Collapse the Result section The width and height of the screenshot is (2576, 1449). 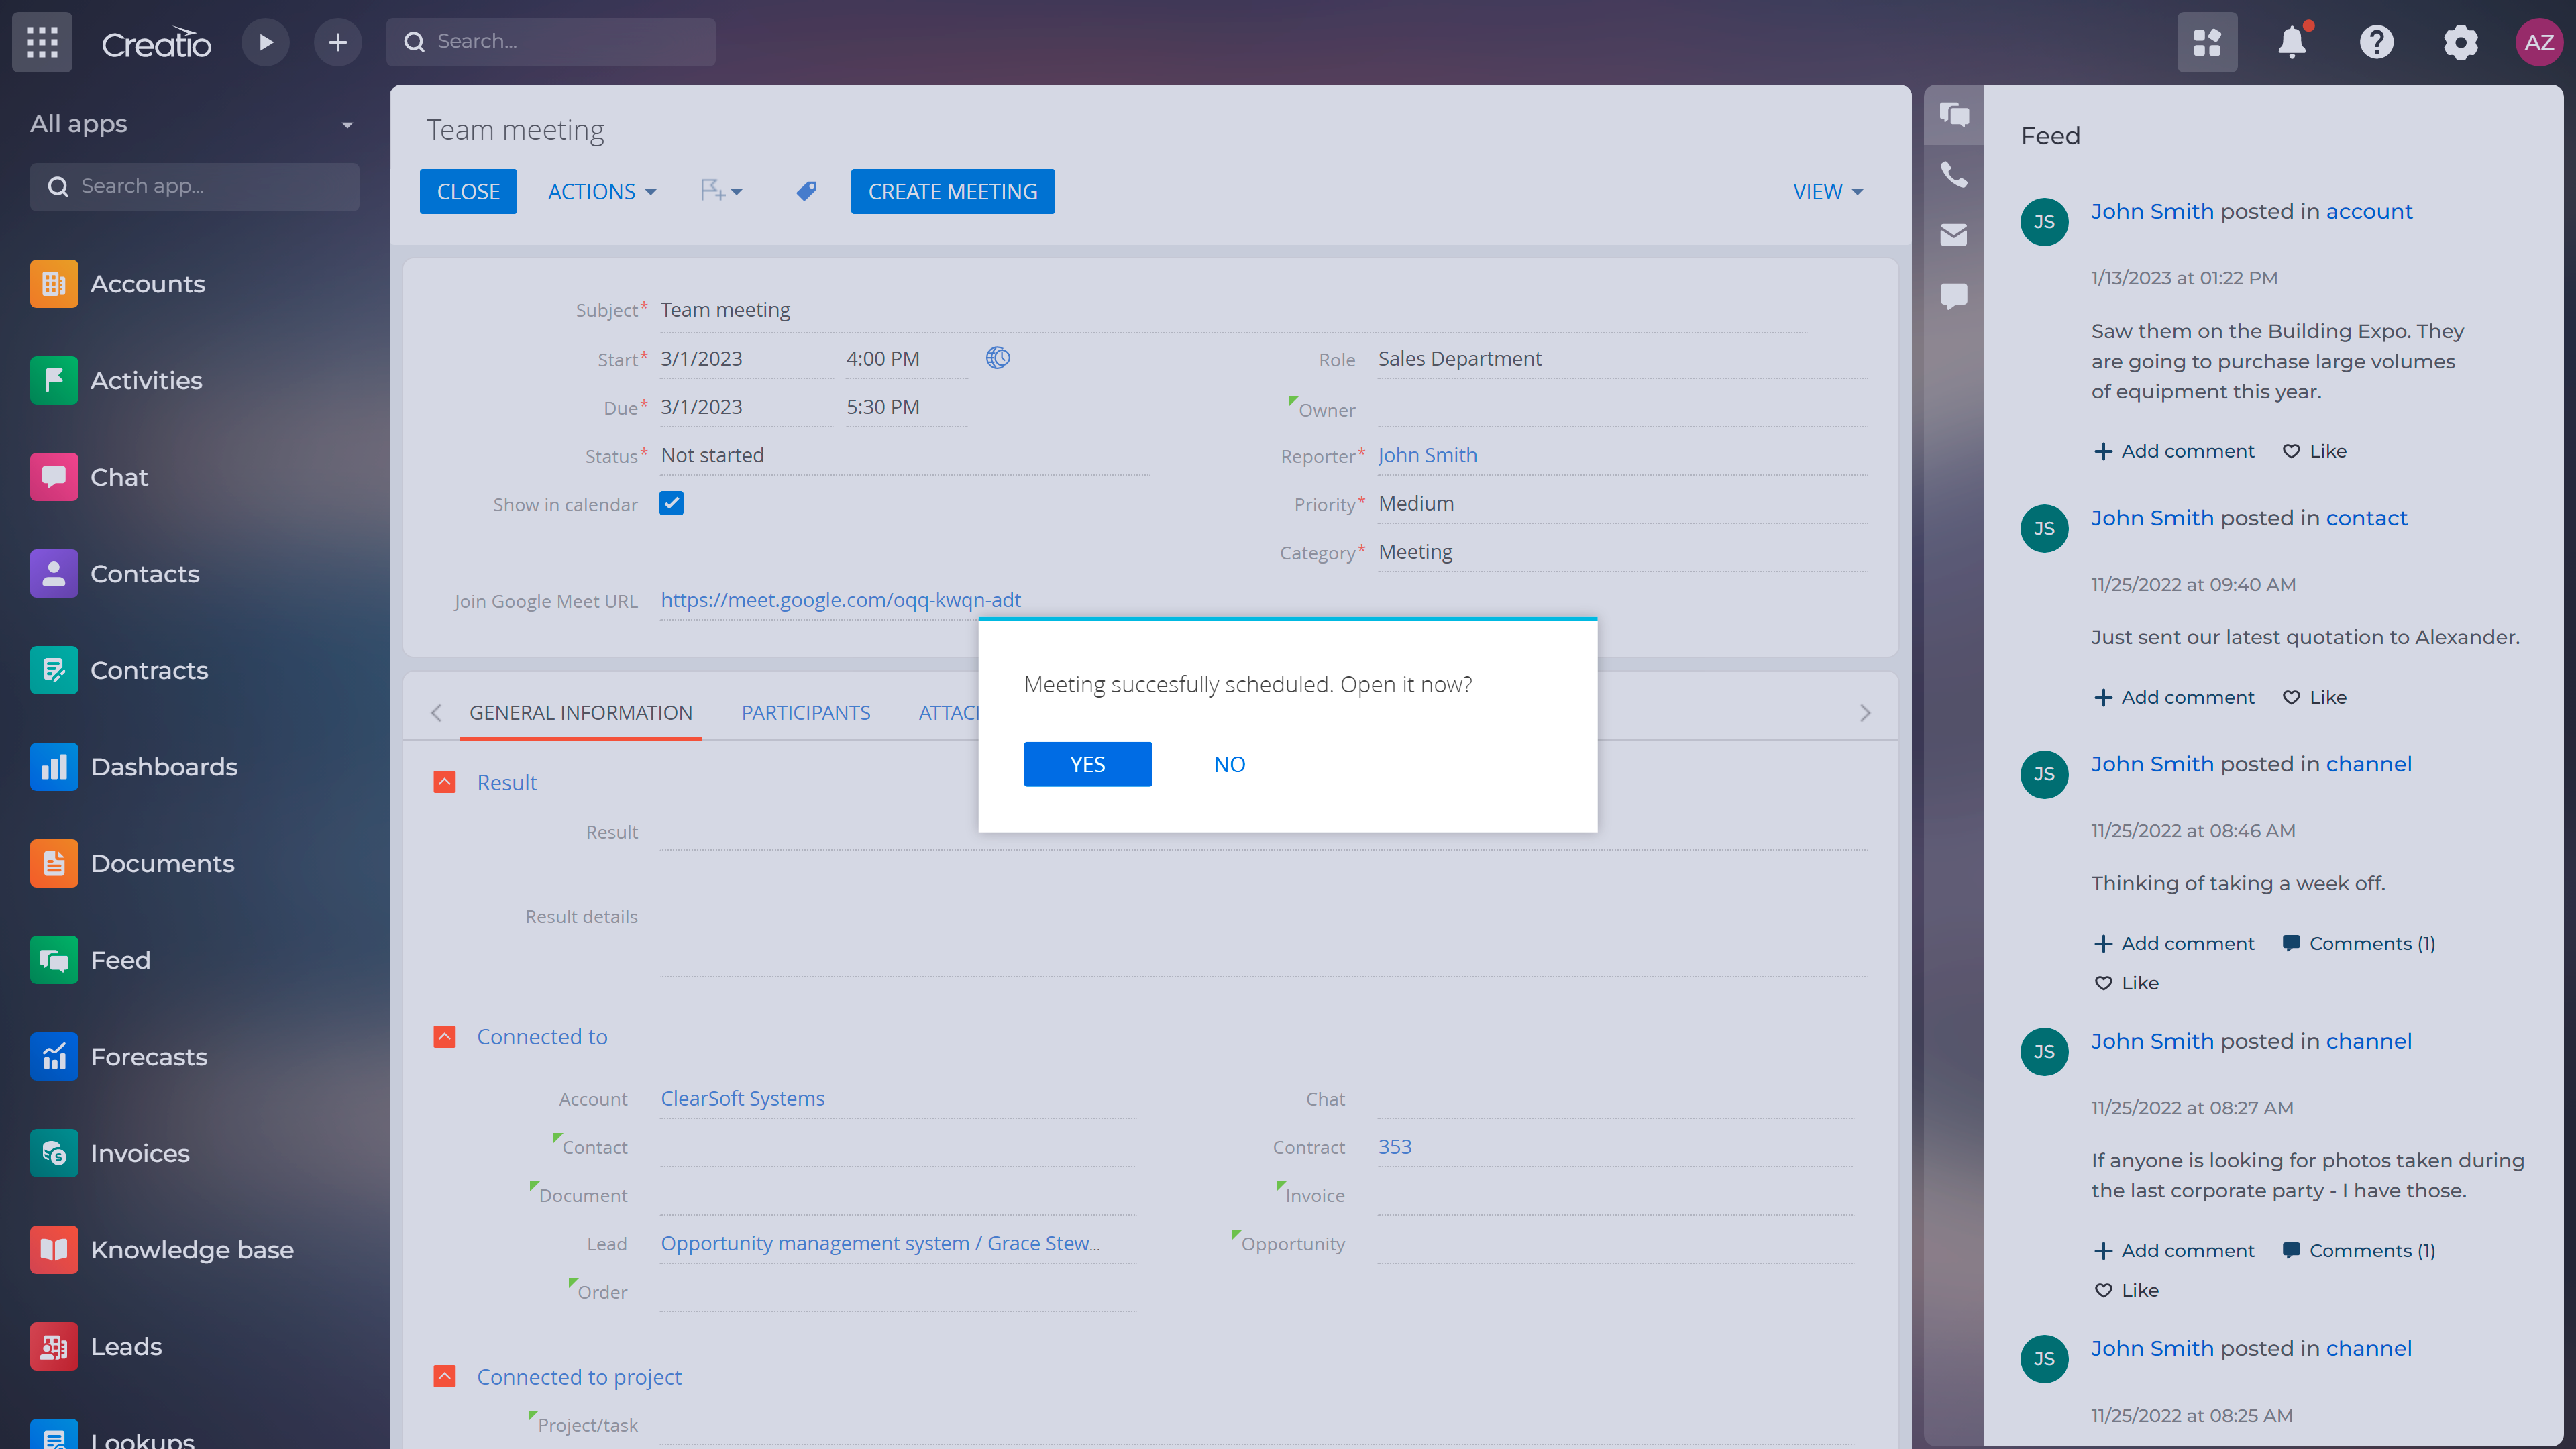(445, 782)
